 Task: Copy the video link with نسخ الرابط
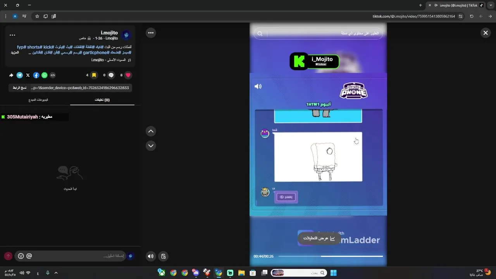point(19,88)
